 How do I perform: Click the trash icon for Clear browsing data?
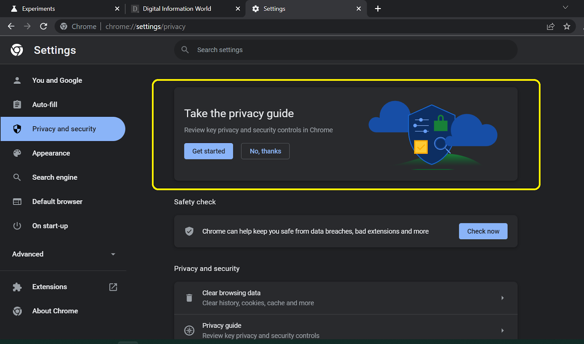pos(189,298)
